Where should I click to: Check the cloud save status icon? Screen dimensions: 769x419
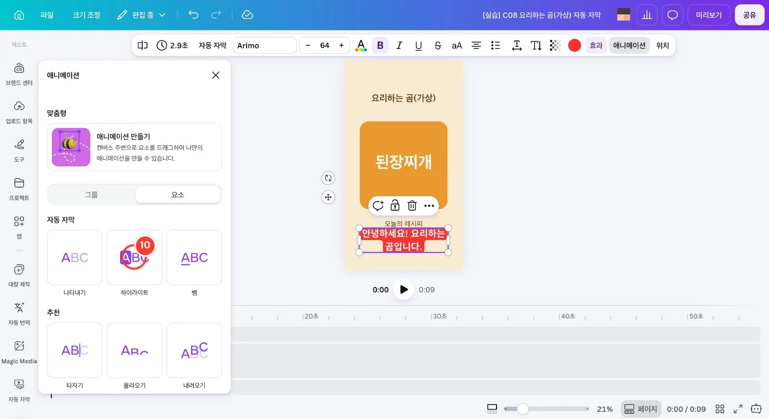point(248,15)
